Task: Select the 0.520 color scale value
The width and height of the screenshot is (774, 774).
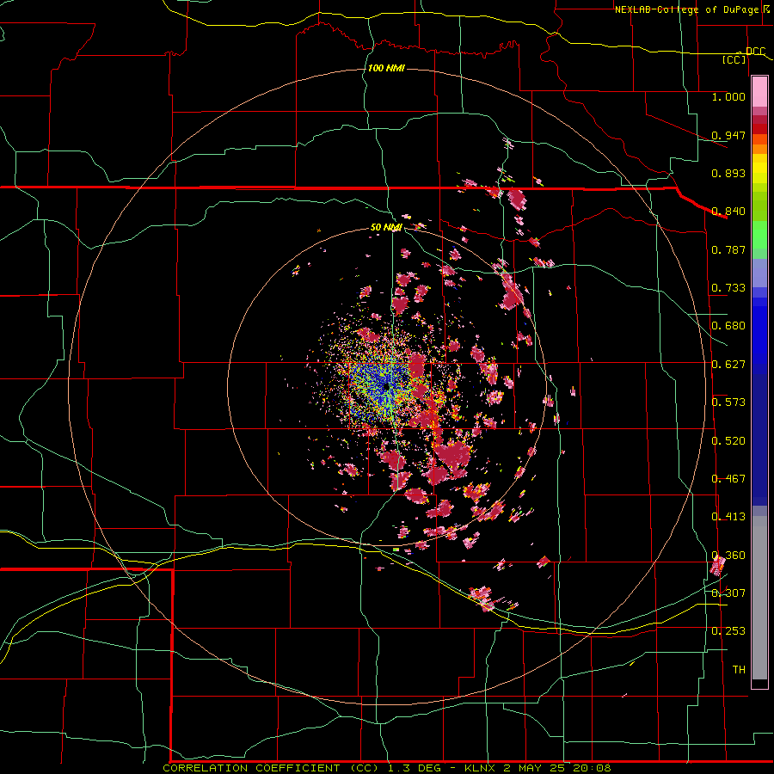Action: coord(728,441)
